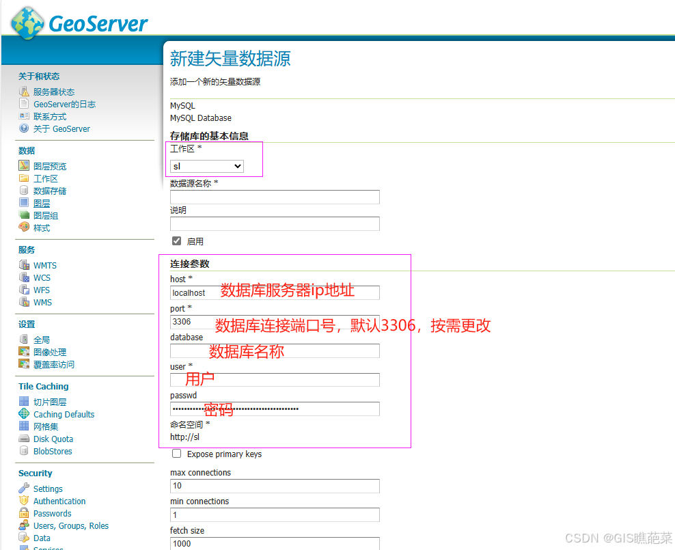Click the min connections field
Image resolution: width=675 pixels, height=550 pixels.
pos(275,514)
